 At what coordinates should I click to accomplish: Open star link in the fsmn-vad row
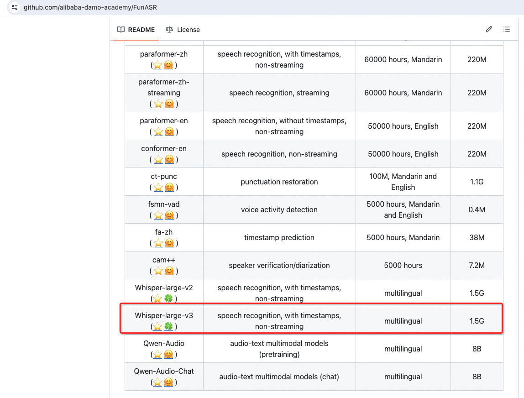158,215
